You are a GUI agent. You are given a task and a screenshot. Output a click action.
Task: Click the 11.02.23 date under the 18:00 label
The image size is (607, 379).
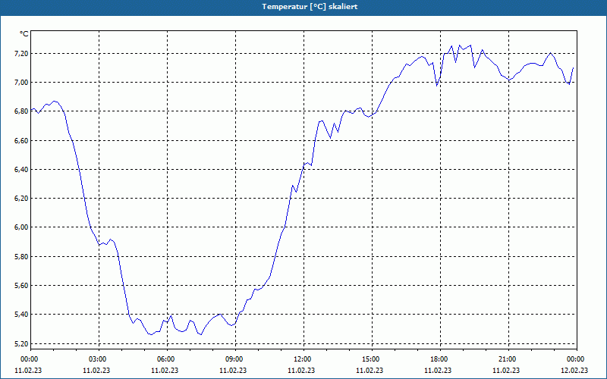(x=438, y=371)
